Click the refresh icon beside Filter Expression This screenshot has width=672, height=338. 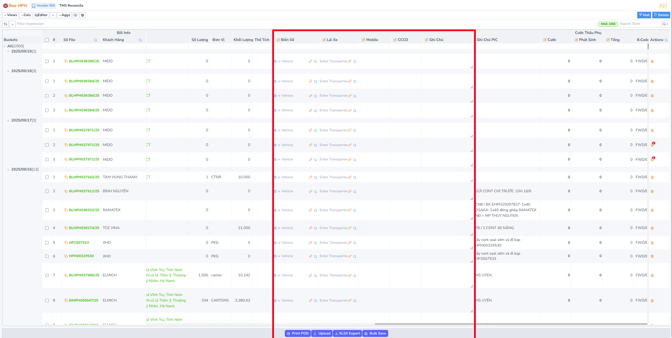[x=5, y=24]
